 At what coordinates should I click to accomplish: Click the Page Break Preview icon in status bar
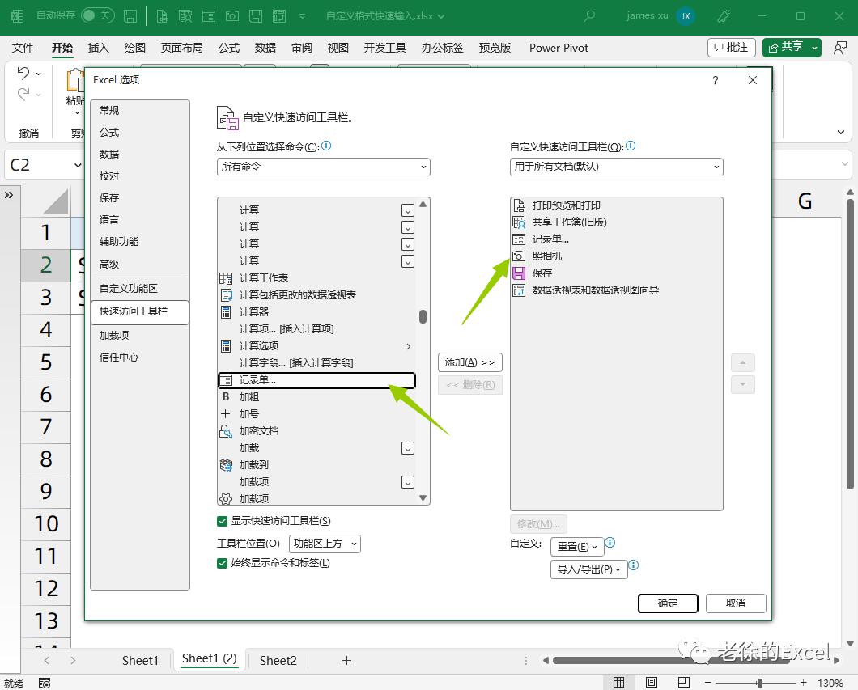tap(682, 682)
